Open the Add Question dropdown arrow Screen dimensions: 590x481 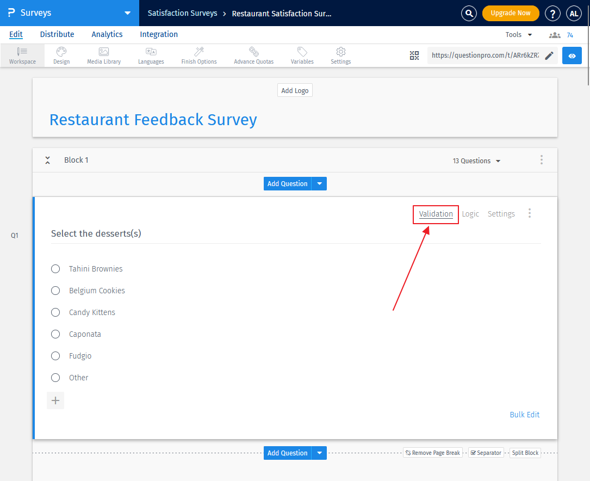click(319, 183)
